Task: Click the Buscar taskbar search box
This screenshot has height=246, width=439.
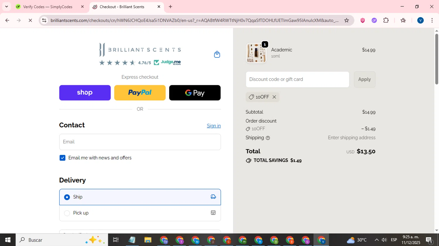Action: (62, 240)
